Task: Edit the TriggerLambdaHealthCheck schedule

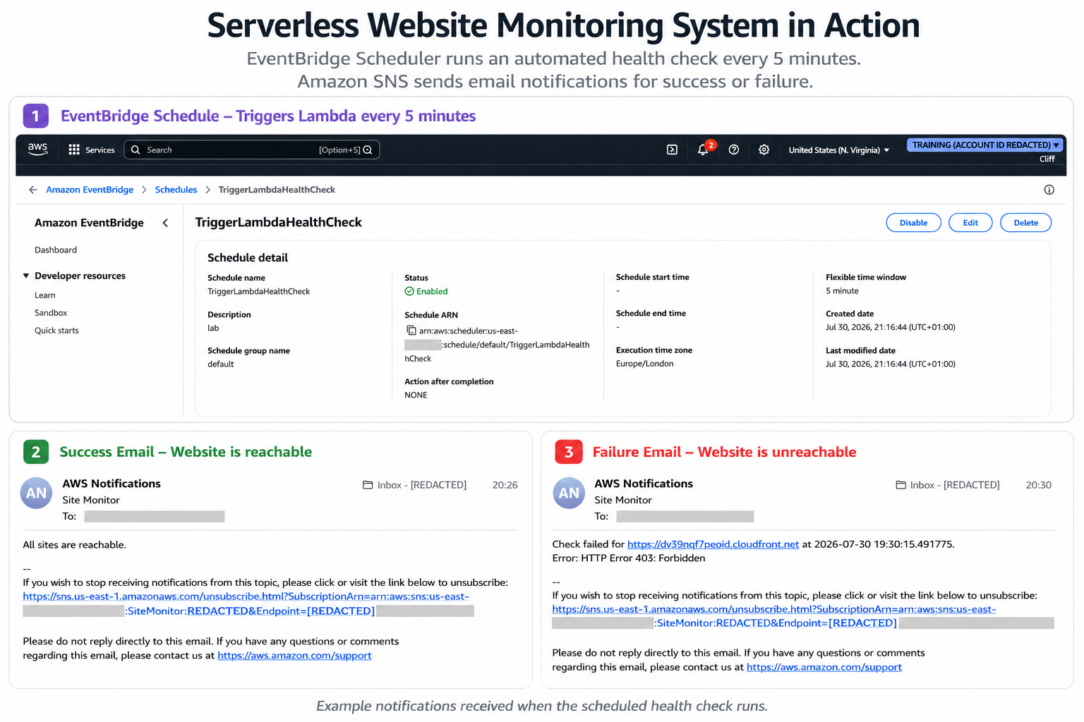Action: point(970,223)
